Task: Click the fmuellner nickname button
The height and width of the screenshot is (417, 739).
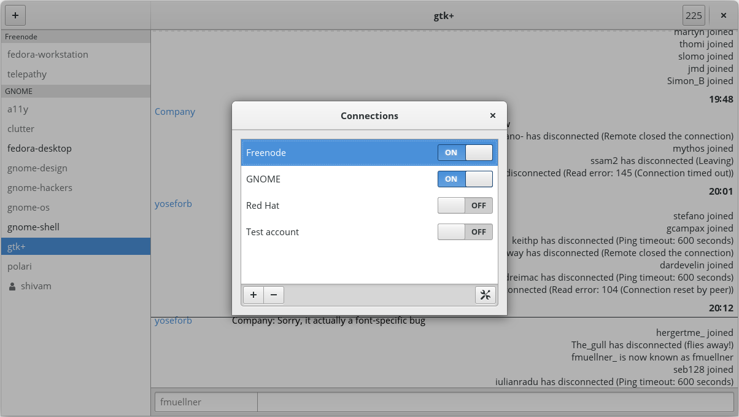Action: [x=206, y=402]
